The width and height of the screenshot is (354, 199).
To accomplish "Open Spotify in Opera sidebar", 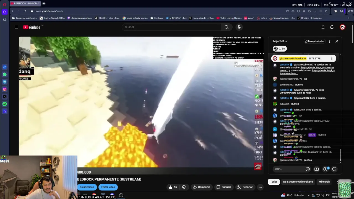I will 4,104.
